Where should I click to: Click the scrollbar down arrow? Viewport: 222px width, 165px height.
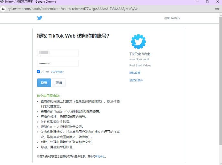[x=221, y=164]
